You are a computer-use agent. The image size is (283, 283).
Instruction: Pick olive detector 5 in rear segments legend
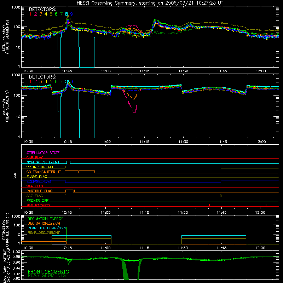[51, 82]
